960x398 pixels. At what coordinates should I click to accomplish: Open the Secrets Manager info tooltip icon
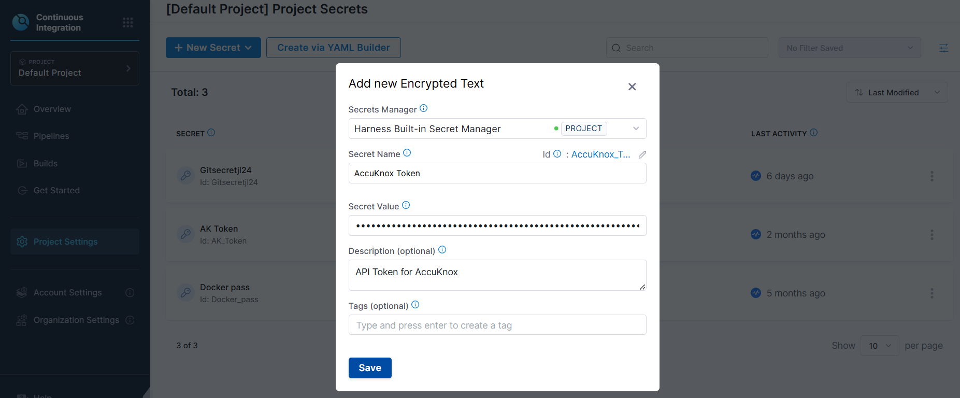[x=423, y=108]
